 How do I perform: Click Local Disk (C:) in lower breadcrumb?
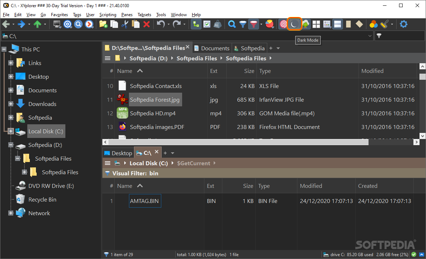149,163
